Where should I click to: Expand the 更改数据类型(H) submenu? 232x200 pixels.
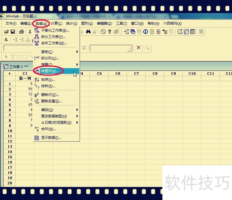pos(77,116)
